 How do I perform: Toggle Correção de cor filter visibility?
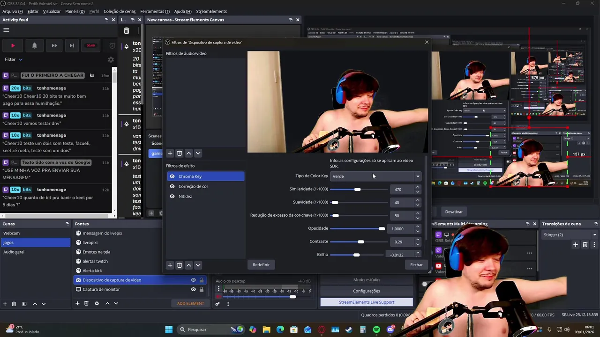[x=172, y=186]
